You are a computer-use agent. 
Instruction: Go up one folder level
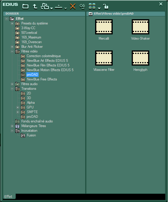click(35, 6)
